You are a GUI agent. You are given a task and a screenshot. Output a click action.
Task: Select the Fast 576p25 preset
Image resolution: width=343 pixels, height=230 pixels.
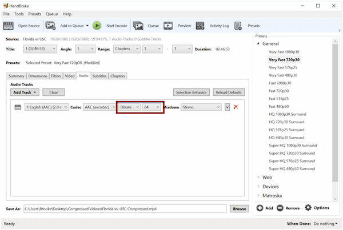(x=279, y=99)
